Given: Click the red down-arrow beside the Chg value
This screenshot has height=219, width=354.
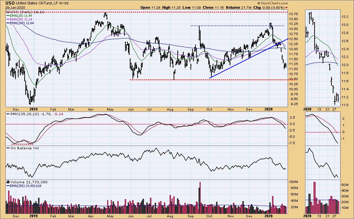Looking at the screenshot, I should point(286,8).
